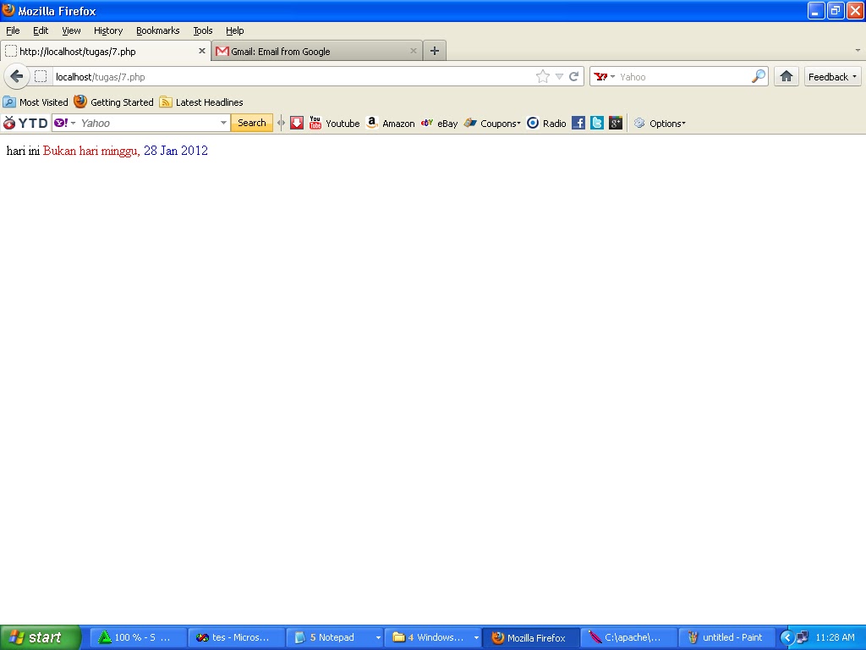
Task: Open Latest Headlines feed bookmark
Action: click(201, 102)
